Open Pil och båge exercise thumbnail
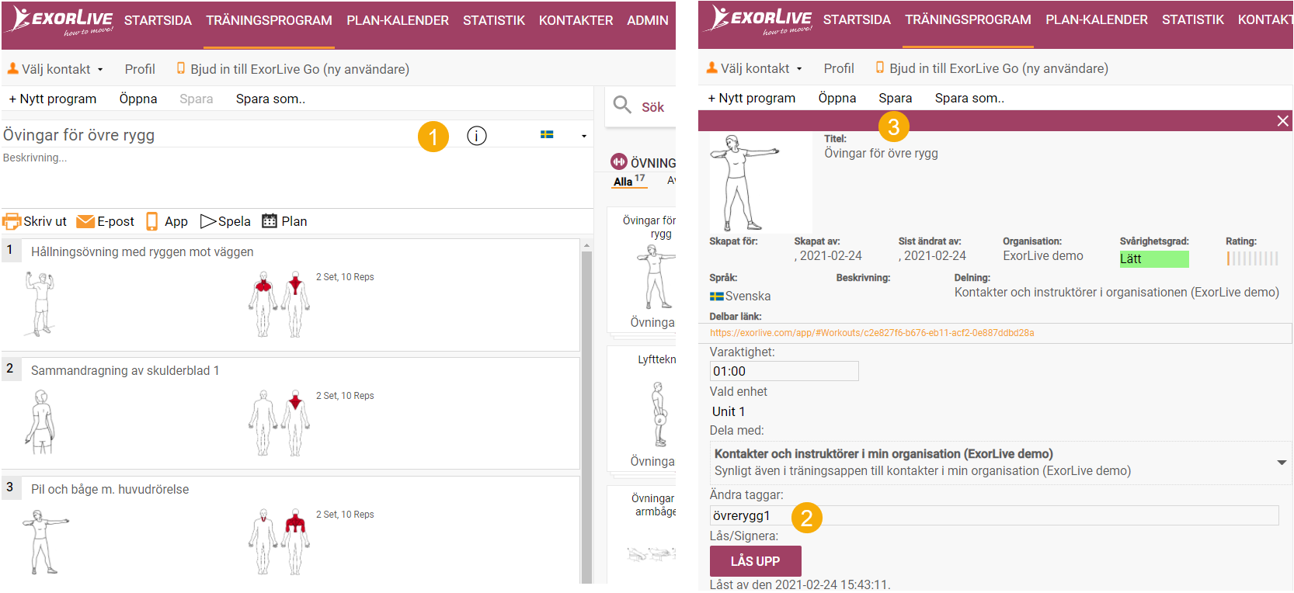The width and height of the screenshot is (1294, 593). pos(45,542)
